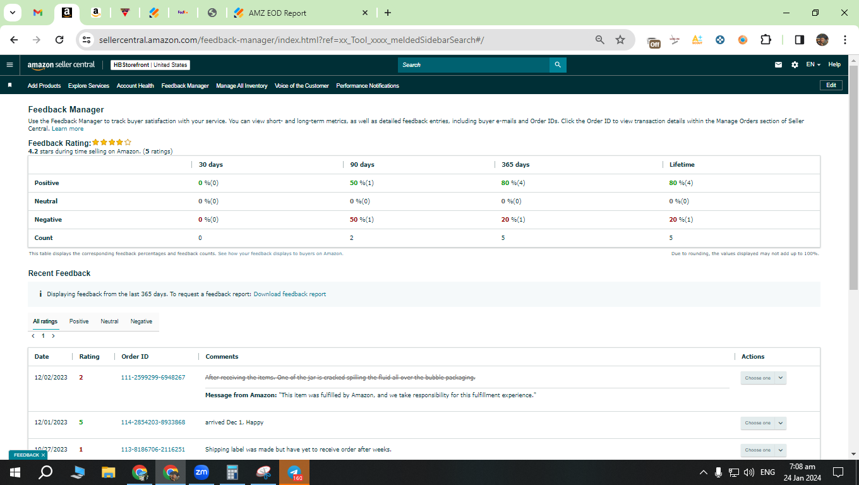859x485 pixels.
Task: Open the Seller Central hamburger menu
Action: [x=9, y=64]
